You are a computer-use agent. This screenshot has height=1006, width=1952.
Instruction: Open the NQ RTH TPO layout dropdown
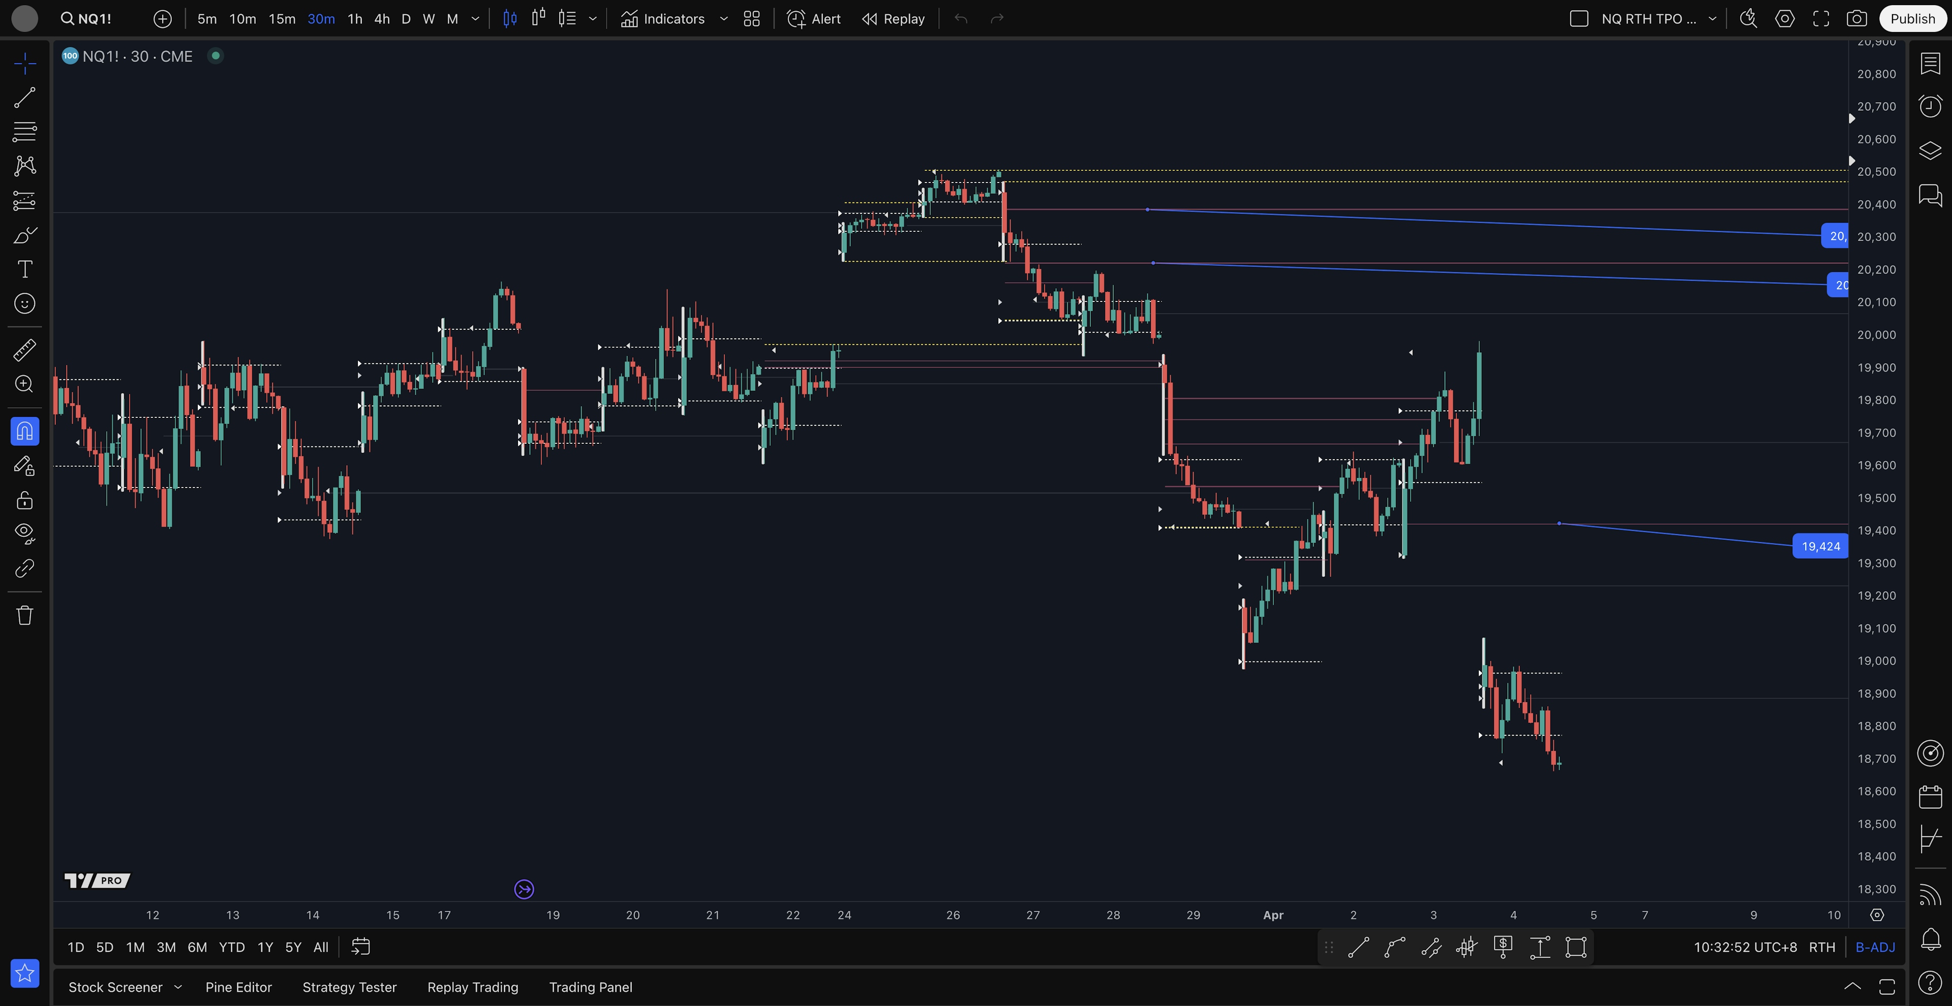click(x=1712, y=19)
